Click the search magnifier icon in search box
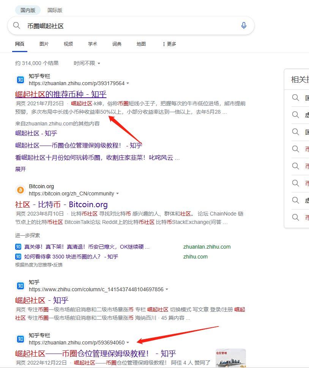The width and height of the screenshot is (309, 368). pos(16,25)
